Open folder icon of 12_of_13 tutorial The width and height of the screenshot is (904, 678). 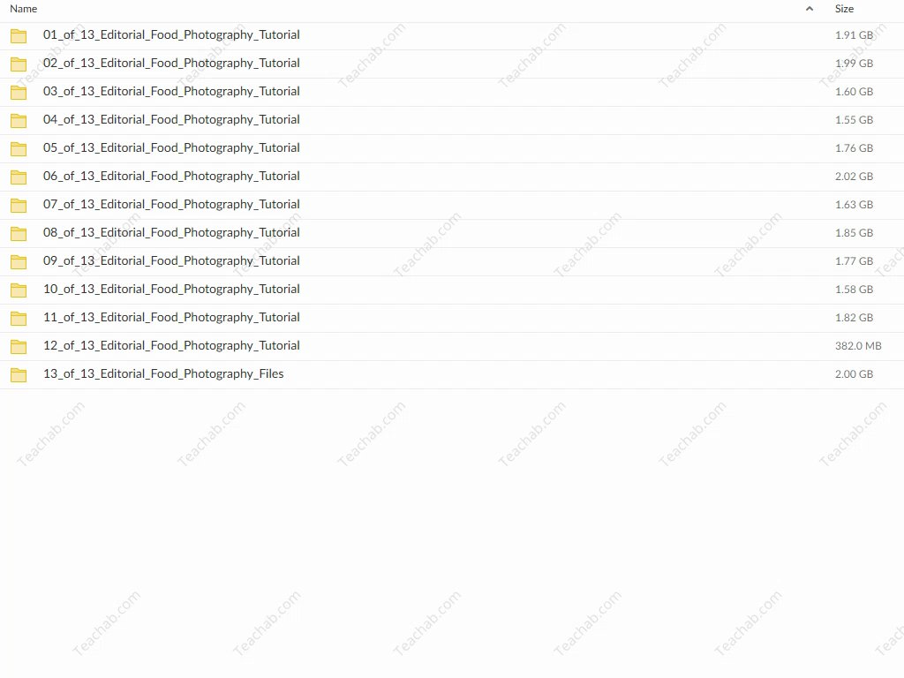pos(19,346)
